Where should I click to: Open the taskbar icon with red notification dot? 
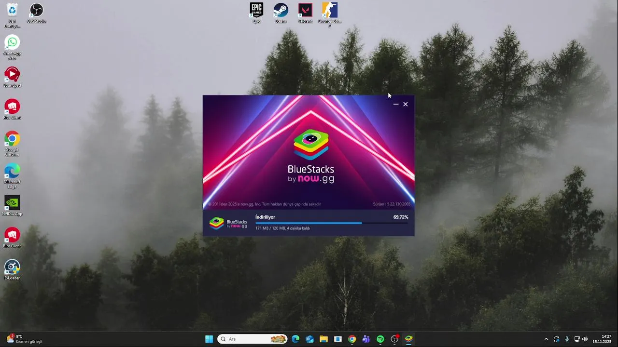tap(394, 339)
